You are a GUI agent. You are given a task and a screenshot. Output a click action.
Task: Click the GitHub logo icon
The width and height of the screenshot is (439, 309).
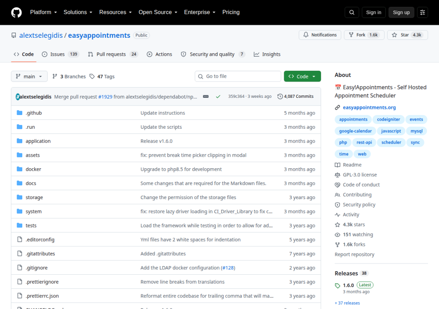click(17, 12)
